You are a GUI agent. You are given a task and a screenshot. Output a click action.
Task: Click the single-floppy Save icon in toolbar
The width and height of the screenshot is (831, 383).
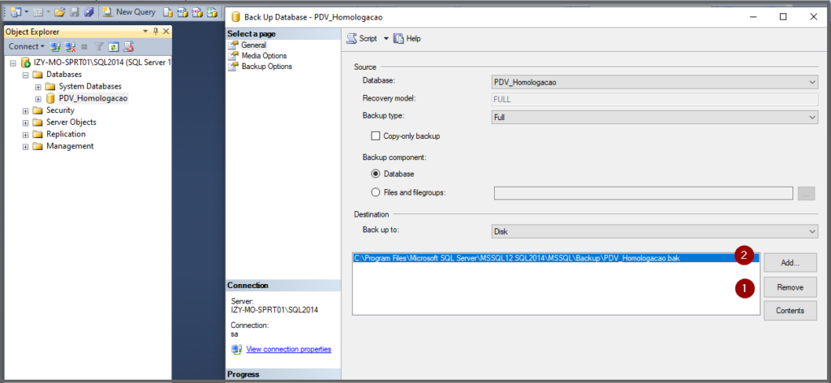73,11
